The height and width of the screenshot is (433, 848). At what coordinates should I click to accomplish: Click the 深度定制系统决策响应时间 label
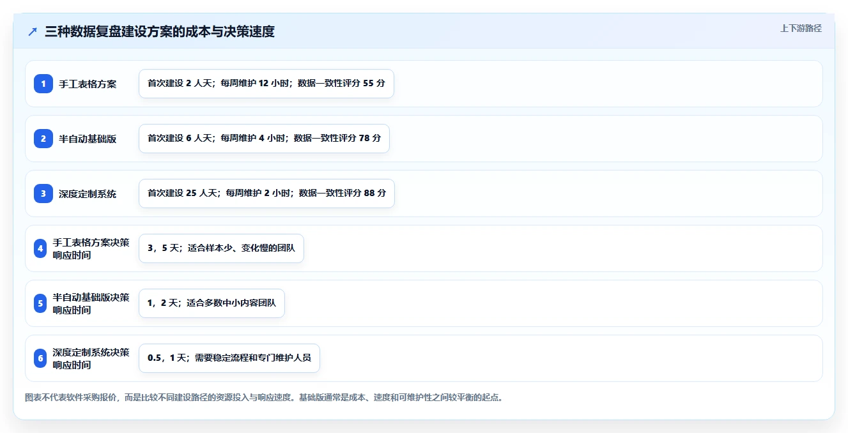click(91, 358)
